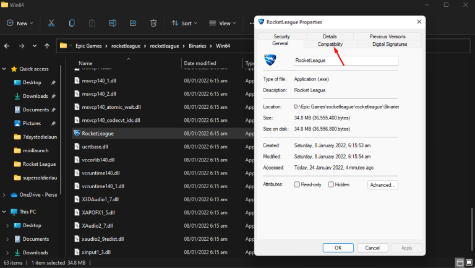Select the ucrtbase.dll file
This screenshot has width=475, height=268.
95,147
